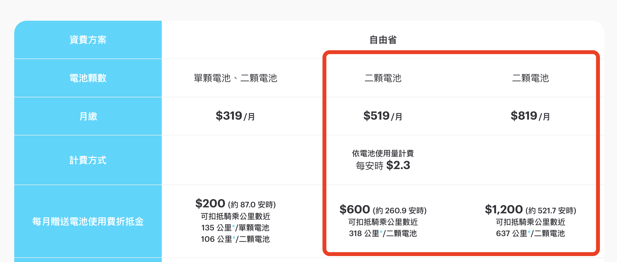
Task: Select the 電池顆數 row header
Action: point(88,78)
